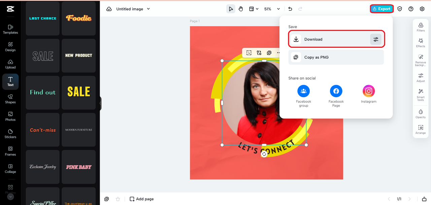Click the Export button

point(382,9)
